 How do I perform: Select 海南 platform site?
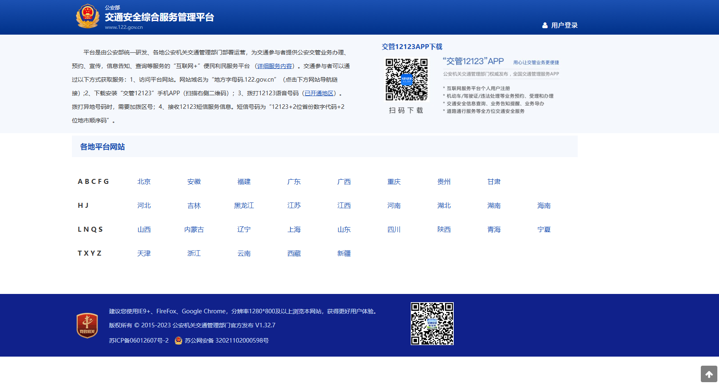544,206
